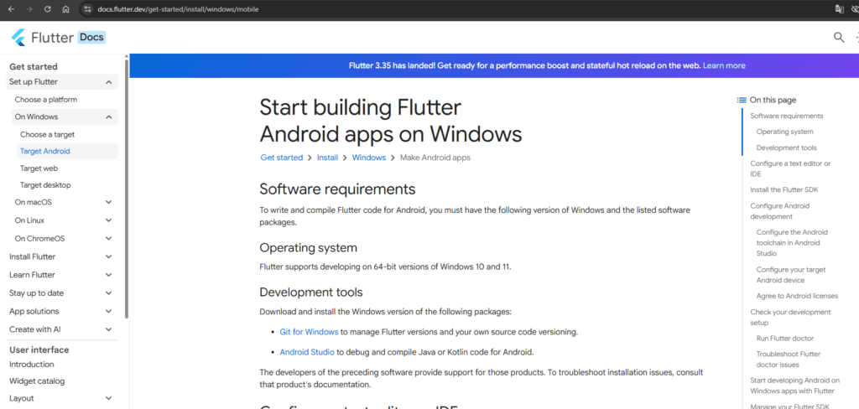The width and height of the screenshot is (859, 409).
Task: Jump to Configure a text editor or IDE
Action: 790,168
